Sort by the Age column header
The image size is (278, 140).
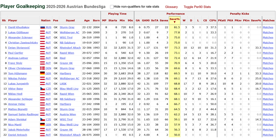(x=87, y=20)
